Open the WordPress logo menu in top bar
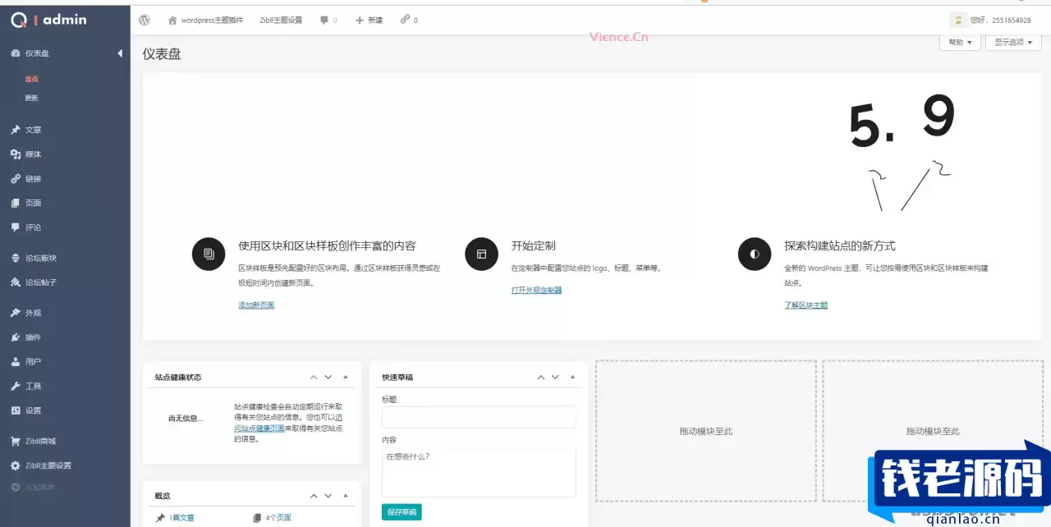This screenshot has height=527, width=1051. point(145,20)
